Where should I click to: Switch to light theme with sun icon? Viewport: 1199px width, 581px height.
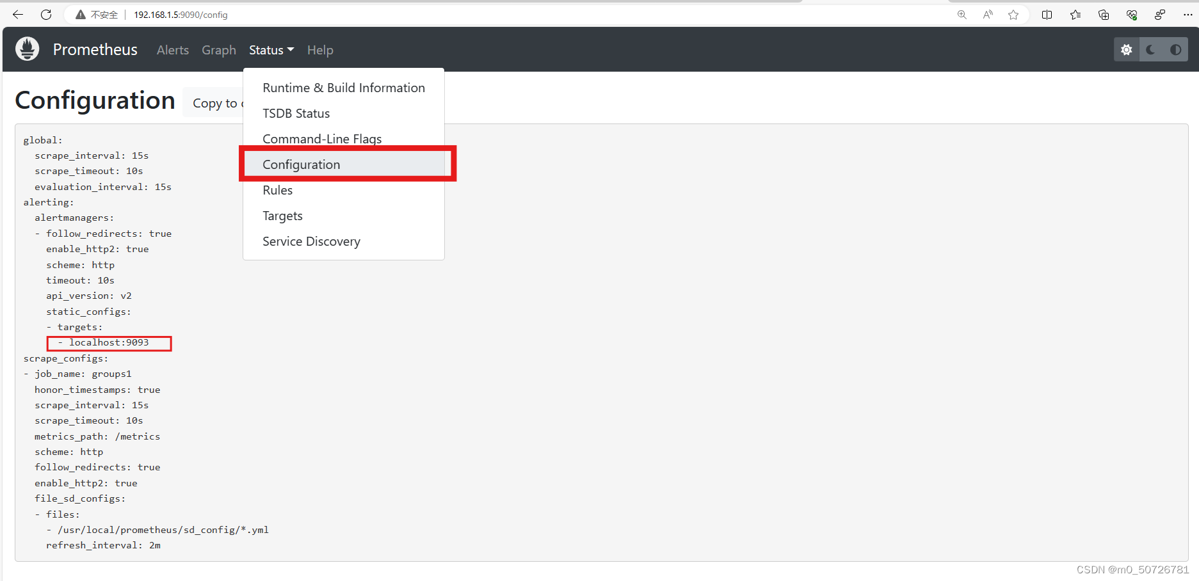[1127, 49]
